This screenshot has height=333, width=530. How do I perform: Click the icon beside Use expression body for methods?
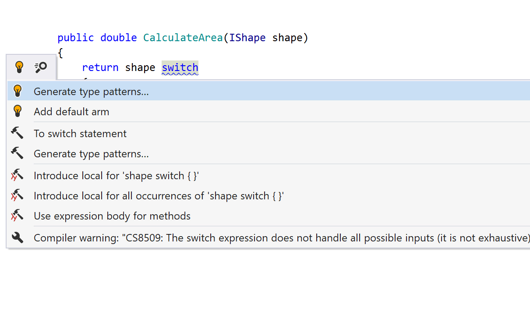pos(18,216)
